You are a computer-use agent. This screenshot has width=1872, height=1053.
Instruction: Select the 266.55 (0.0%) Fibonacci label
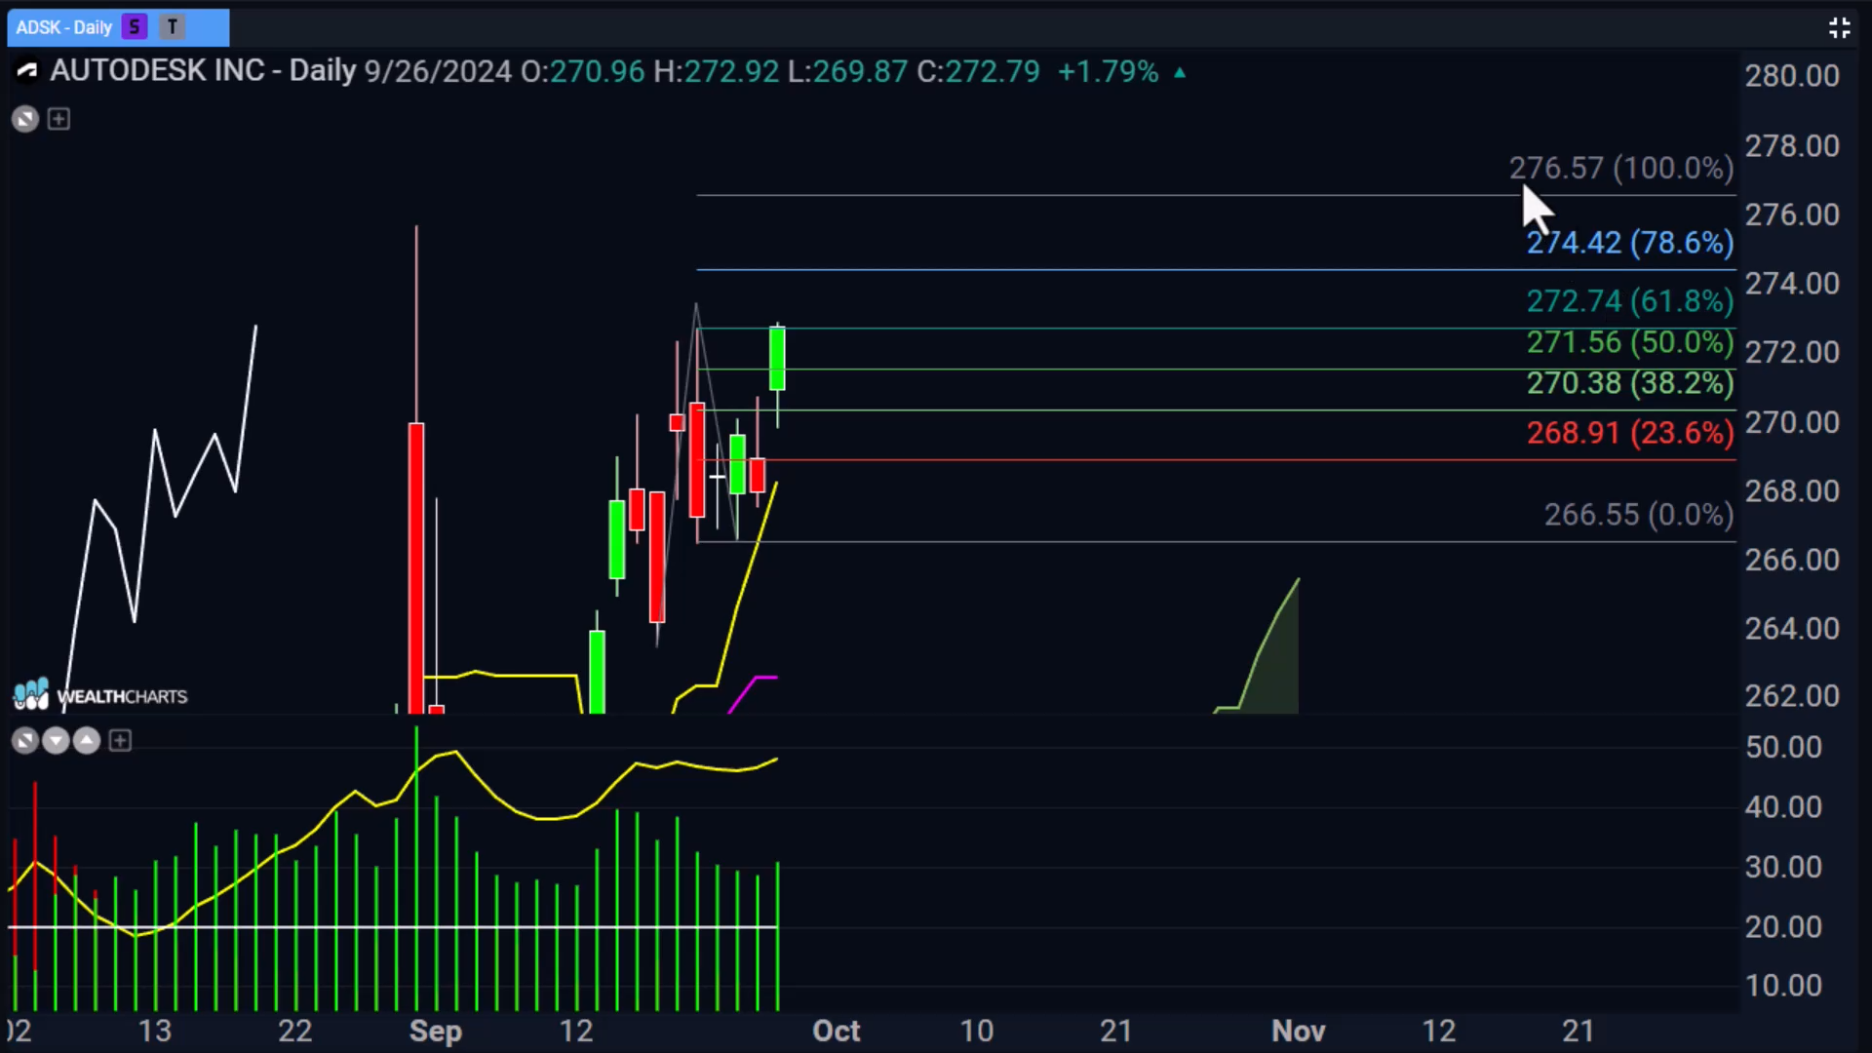click(x=1638, y=515)
